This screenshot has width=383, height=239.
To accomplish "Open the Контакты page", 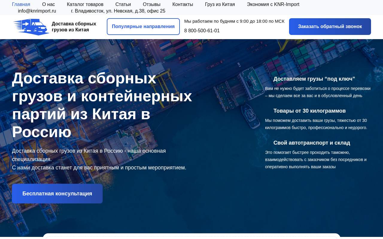I will coord(183,4).
